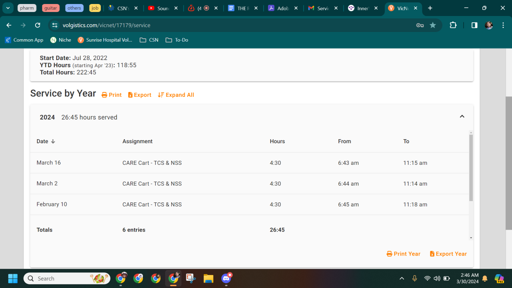
Task: Reload the volgistics page
Action: coord(38,25)
